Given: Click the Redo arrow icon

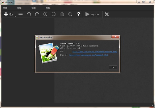Looking at the screenshot, I should pos(37,14).
